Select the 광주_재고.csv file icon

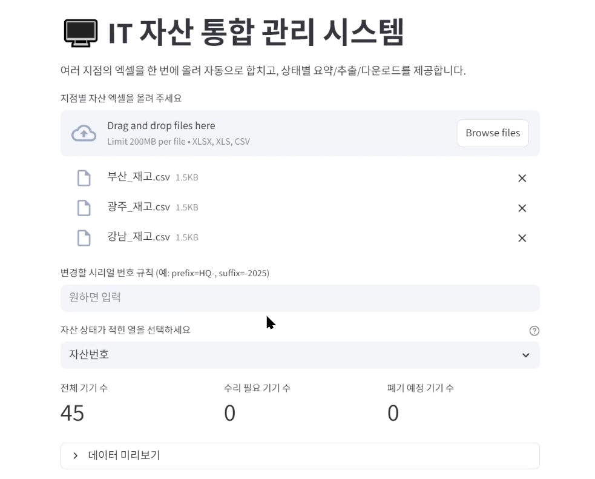click(x=84, y=207)
